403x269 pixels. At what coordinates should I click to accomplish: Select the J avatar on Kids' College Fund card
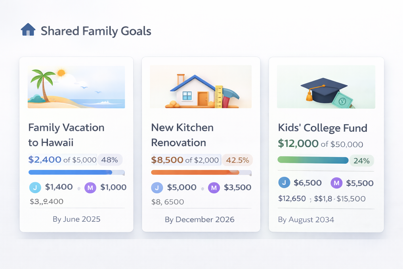284,183
